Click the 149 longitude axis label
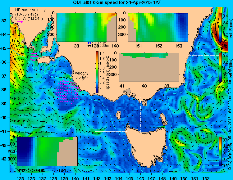233x180 pixels. [173, 178]
